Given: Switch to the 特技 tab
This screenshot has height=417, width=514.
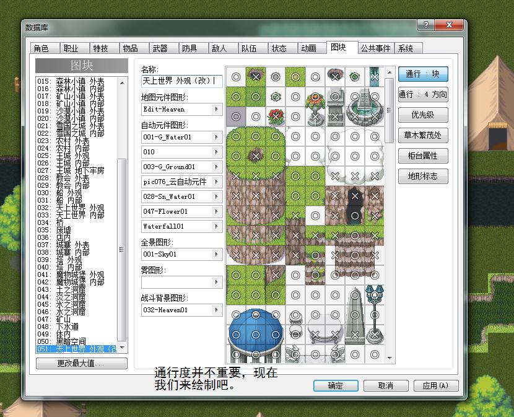Looking at the screenshot, I should click(104, 48).
